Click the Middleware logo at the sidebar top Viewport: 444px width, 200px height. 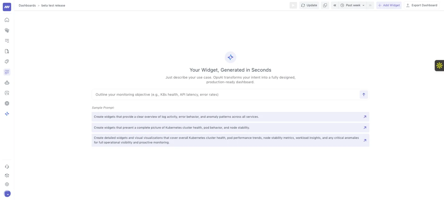[x=7, y=7]
